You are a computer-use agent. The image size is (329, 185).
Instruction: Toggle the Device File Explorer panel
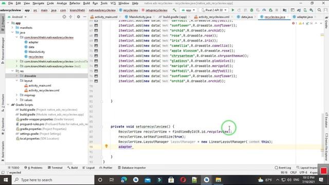click(326, 147)
